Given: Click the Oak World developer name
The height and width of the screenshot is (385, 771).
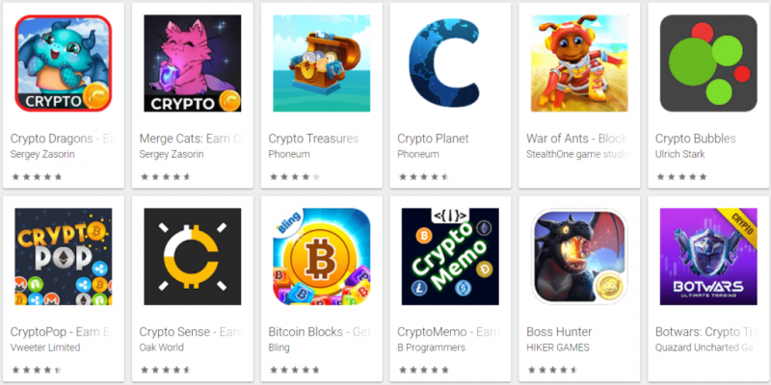Looking at the screenshot, I should point(162,347).
